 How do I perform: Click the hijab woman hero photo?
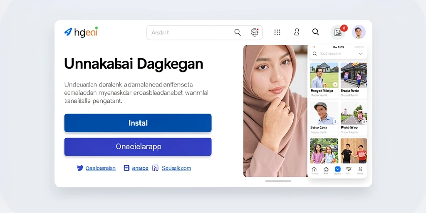click(x=275, y=111)
